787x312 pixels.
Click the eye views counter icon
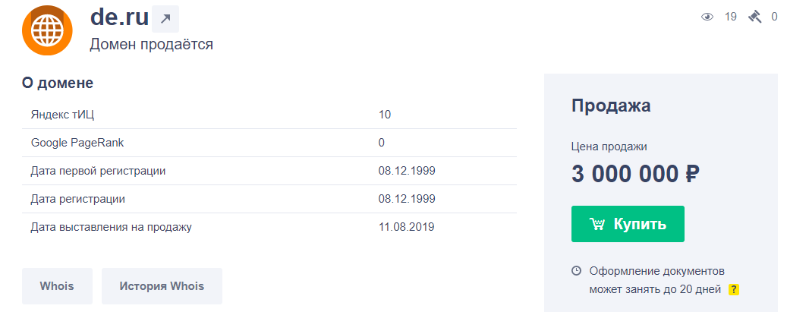point(707,17)
